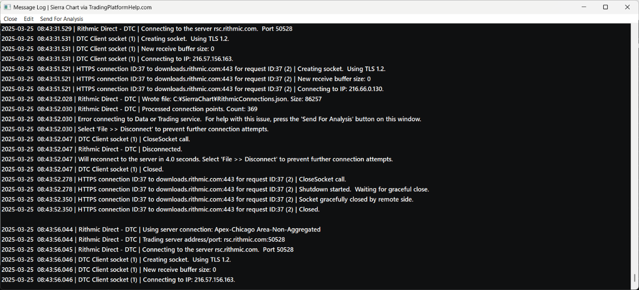Click the vertical scrollbar thumb

point(634,278)
